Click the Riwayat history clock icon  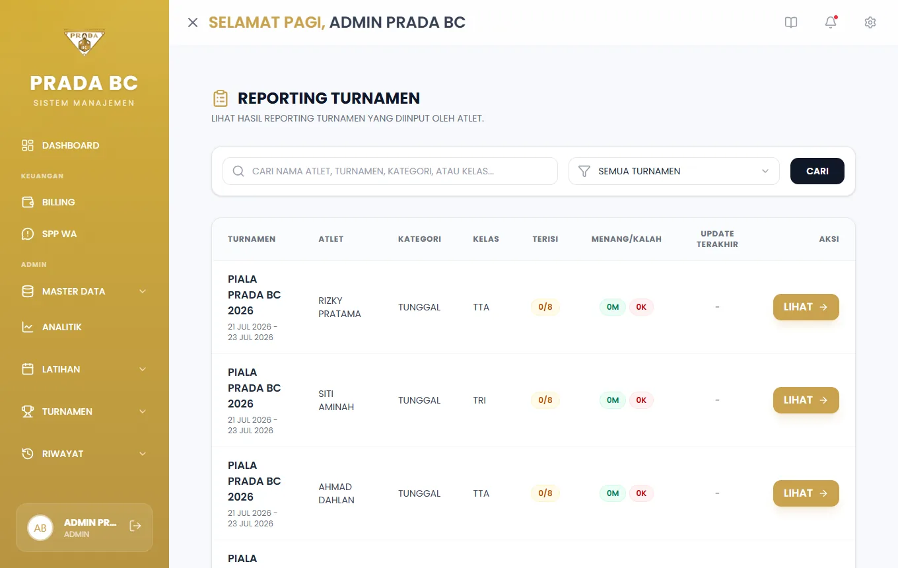coord(28,454)
